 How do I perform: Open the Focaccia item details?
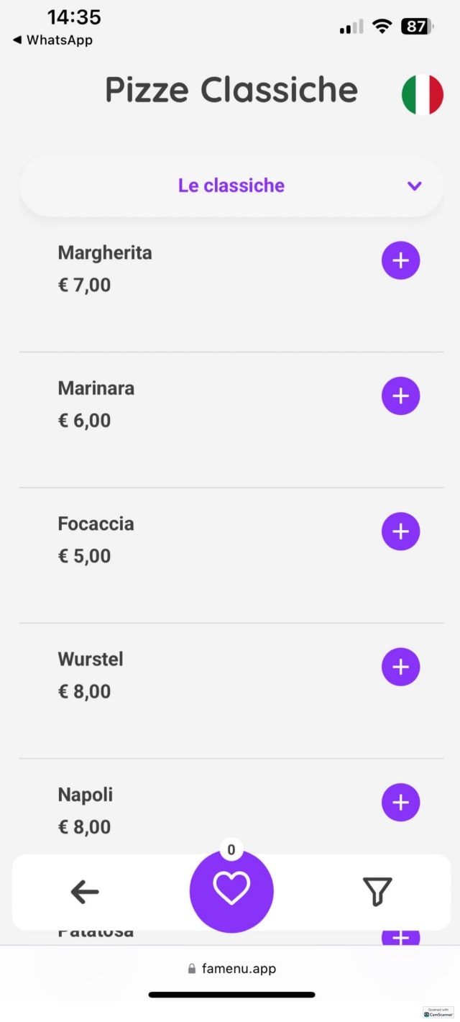[x=96, y=524]
